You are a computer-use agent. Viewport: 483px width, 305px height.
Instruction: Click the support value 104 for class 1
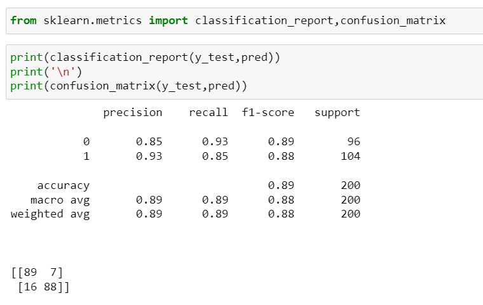click(x=350, y=156)
